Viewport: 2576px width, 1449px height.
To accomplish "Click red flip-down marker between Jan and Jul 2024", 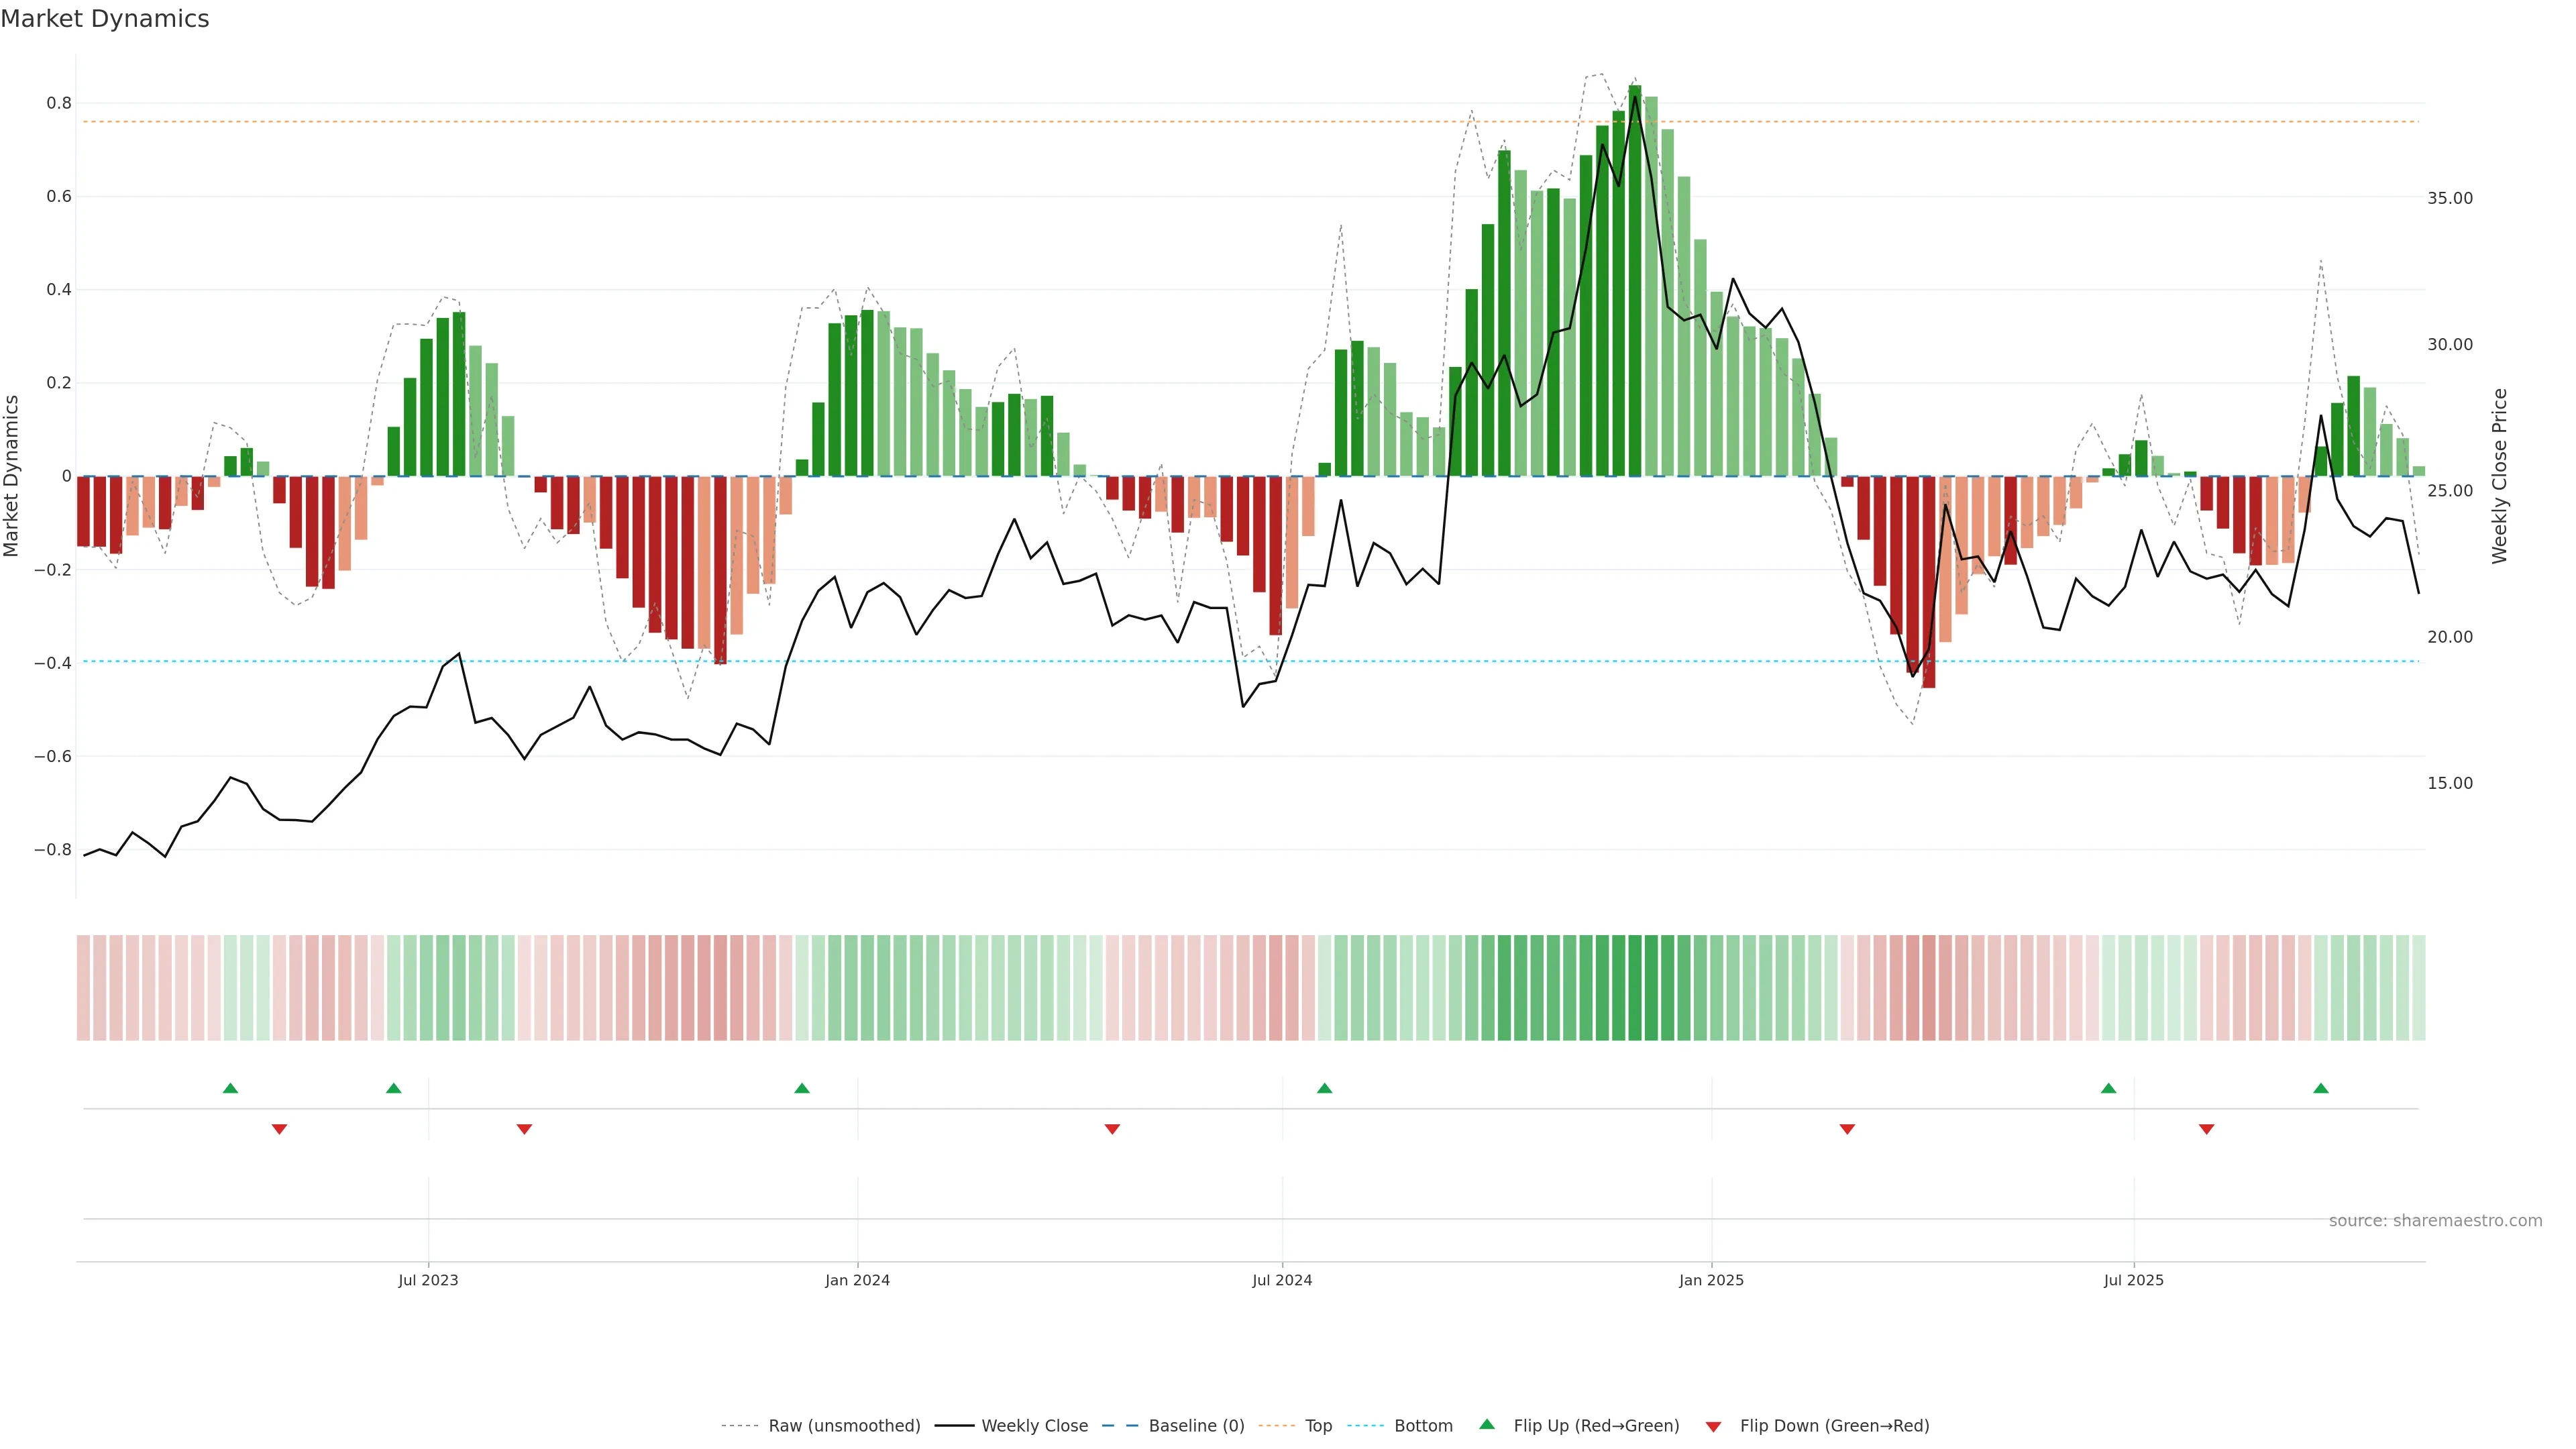I will pyautogui.click(x=1112, y=1129).
